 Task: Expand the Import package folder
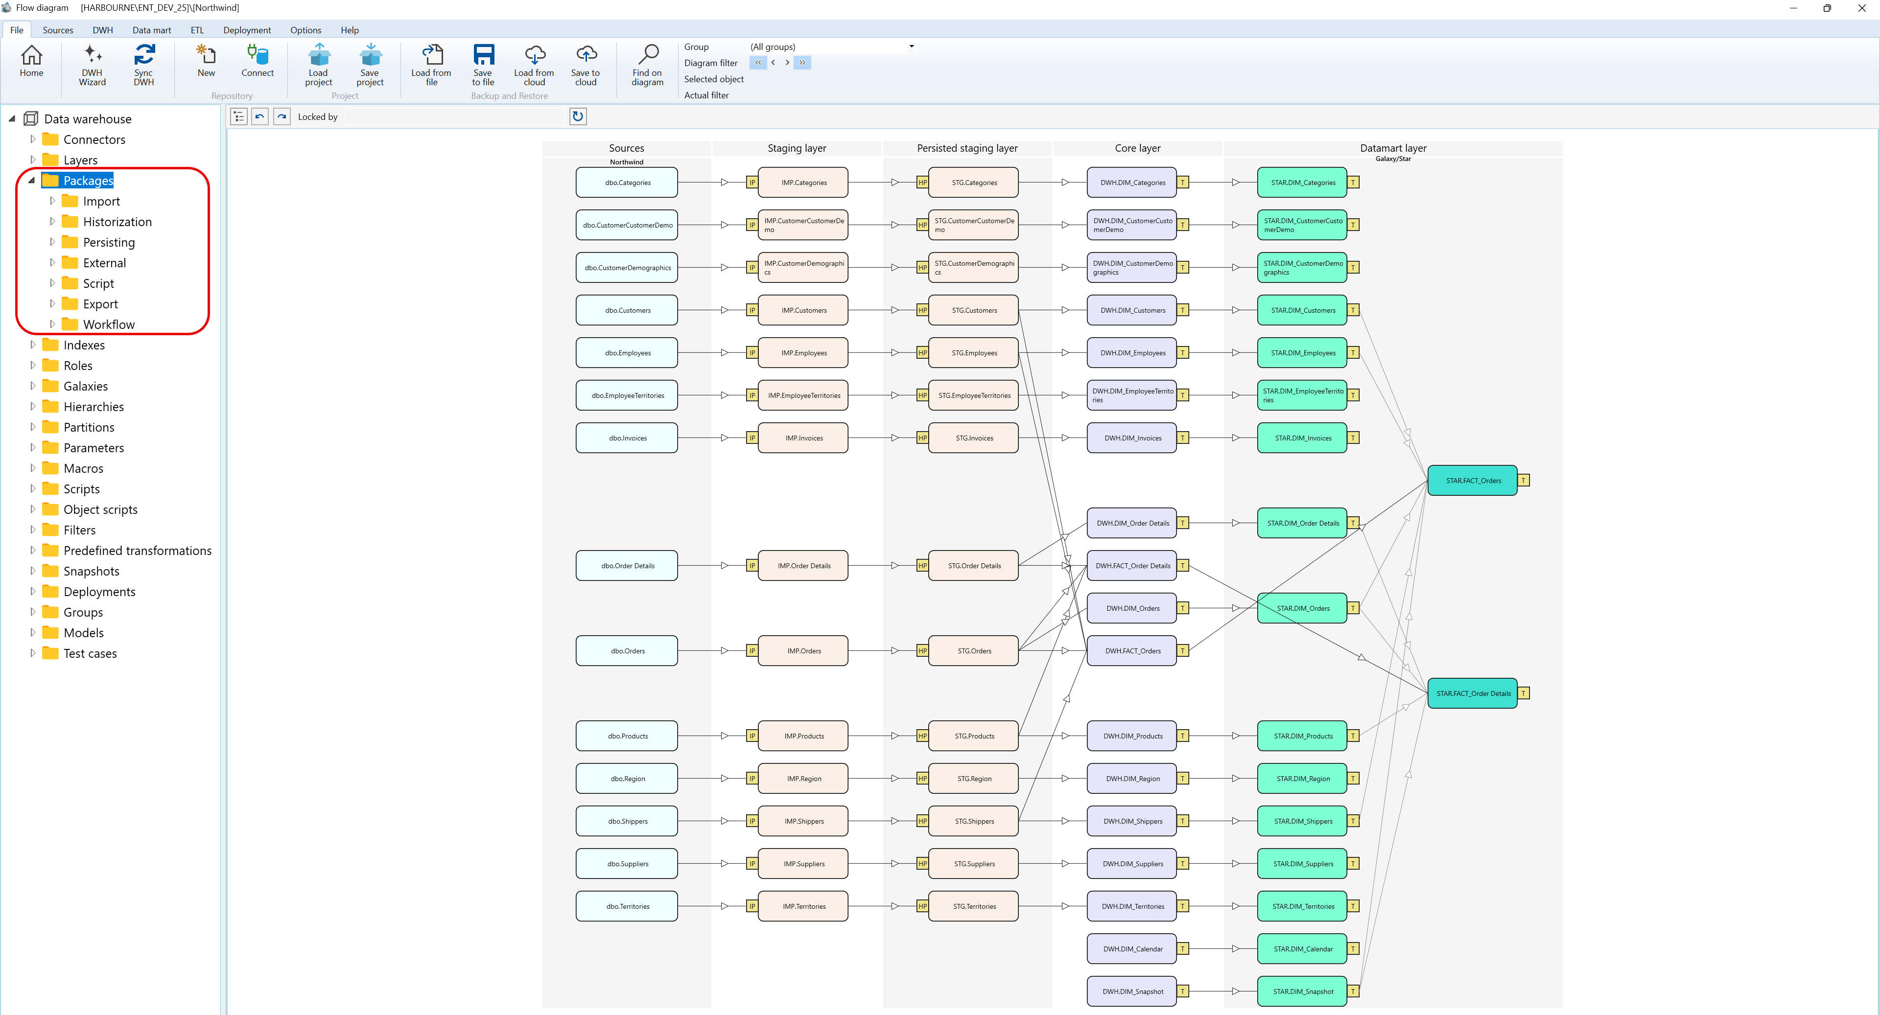coord(52,200)
